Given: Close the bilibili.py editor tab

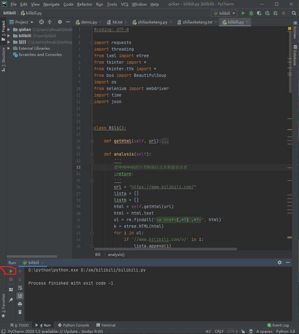Looking at the screenshot, I should 247,22.
